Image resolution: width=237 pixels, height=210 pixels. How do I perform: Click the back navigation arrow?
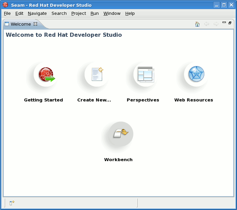coord(207,24)
